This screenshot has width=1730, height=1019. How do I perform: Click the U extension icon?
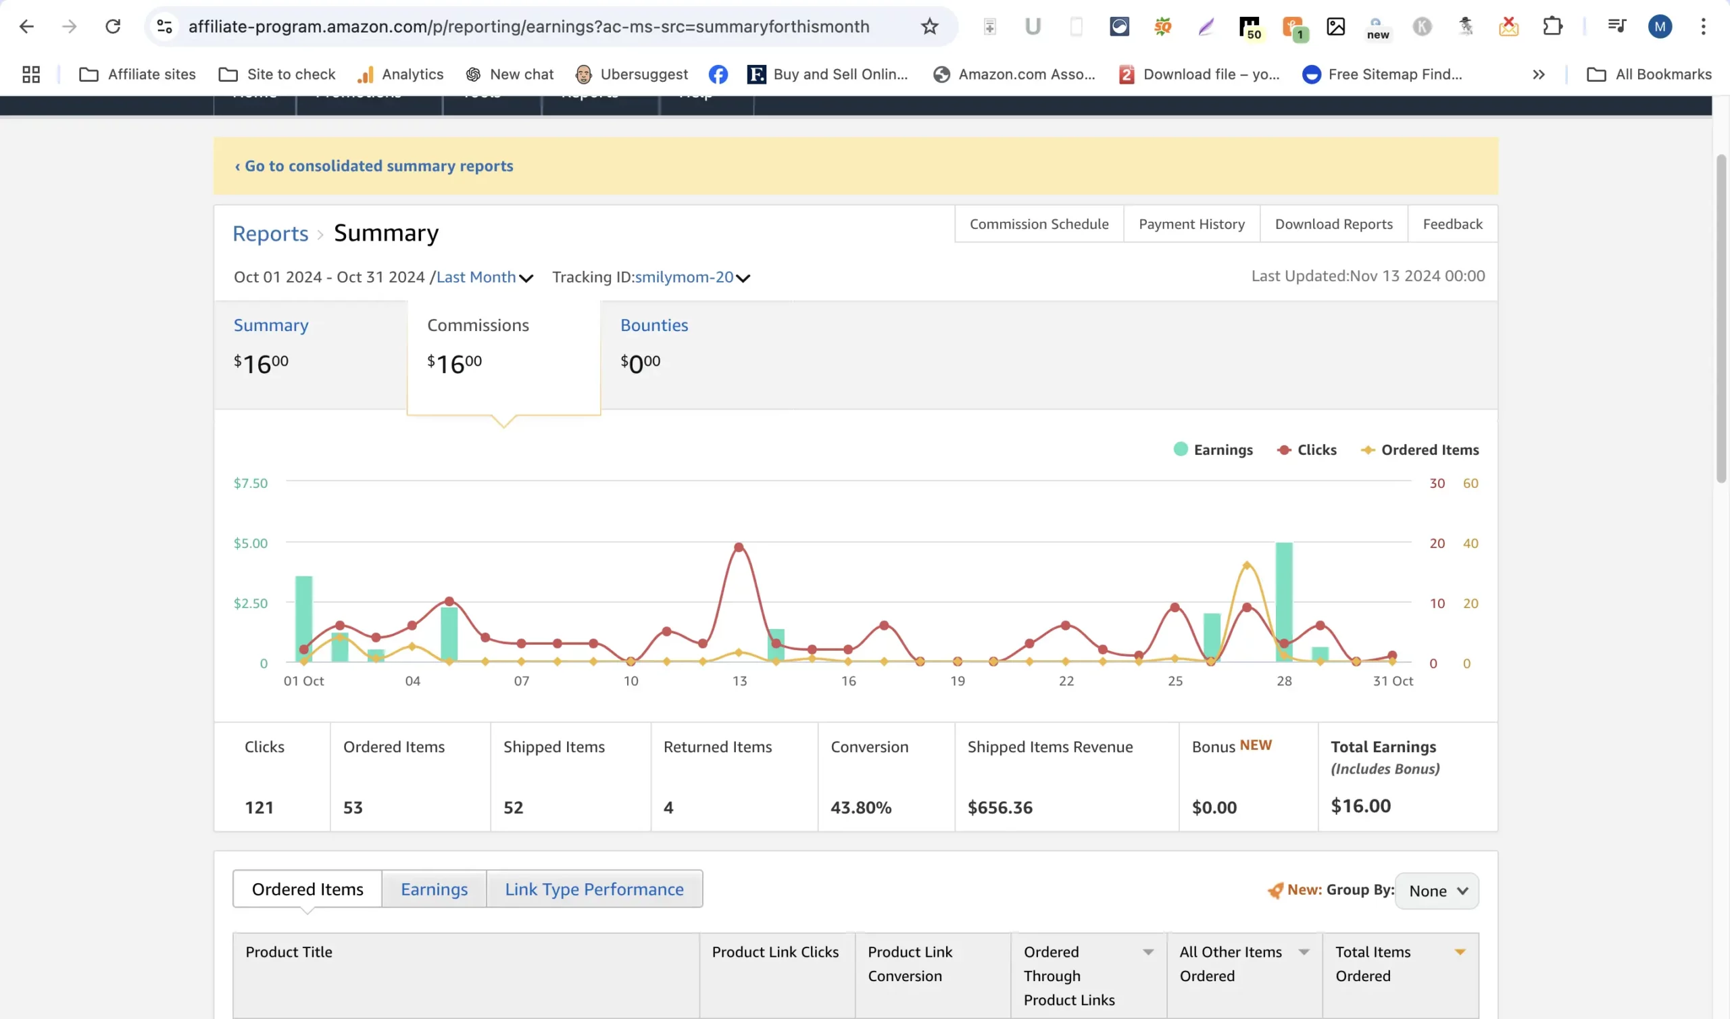[x=1033, y=26]
